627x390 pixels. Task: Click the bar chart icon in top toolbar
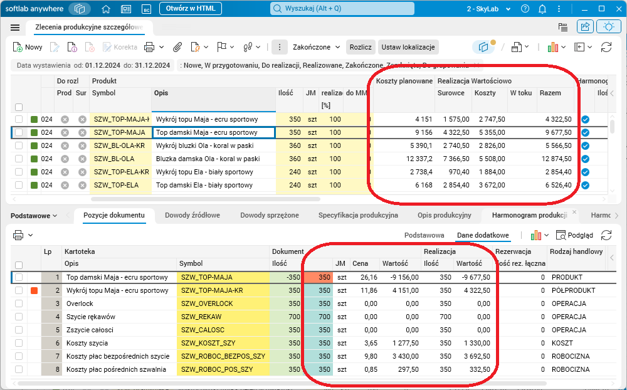point(552,47)
